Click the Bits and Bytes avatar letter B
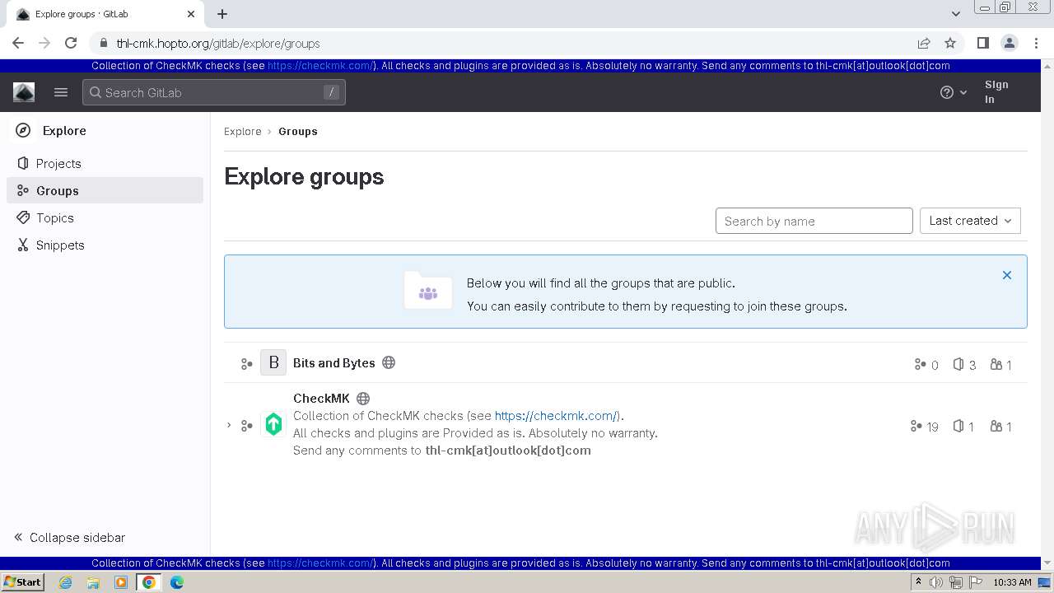The height and width of the screenshot is (593, 1054). click(273, 362)
